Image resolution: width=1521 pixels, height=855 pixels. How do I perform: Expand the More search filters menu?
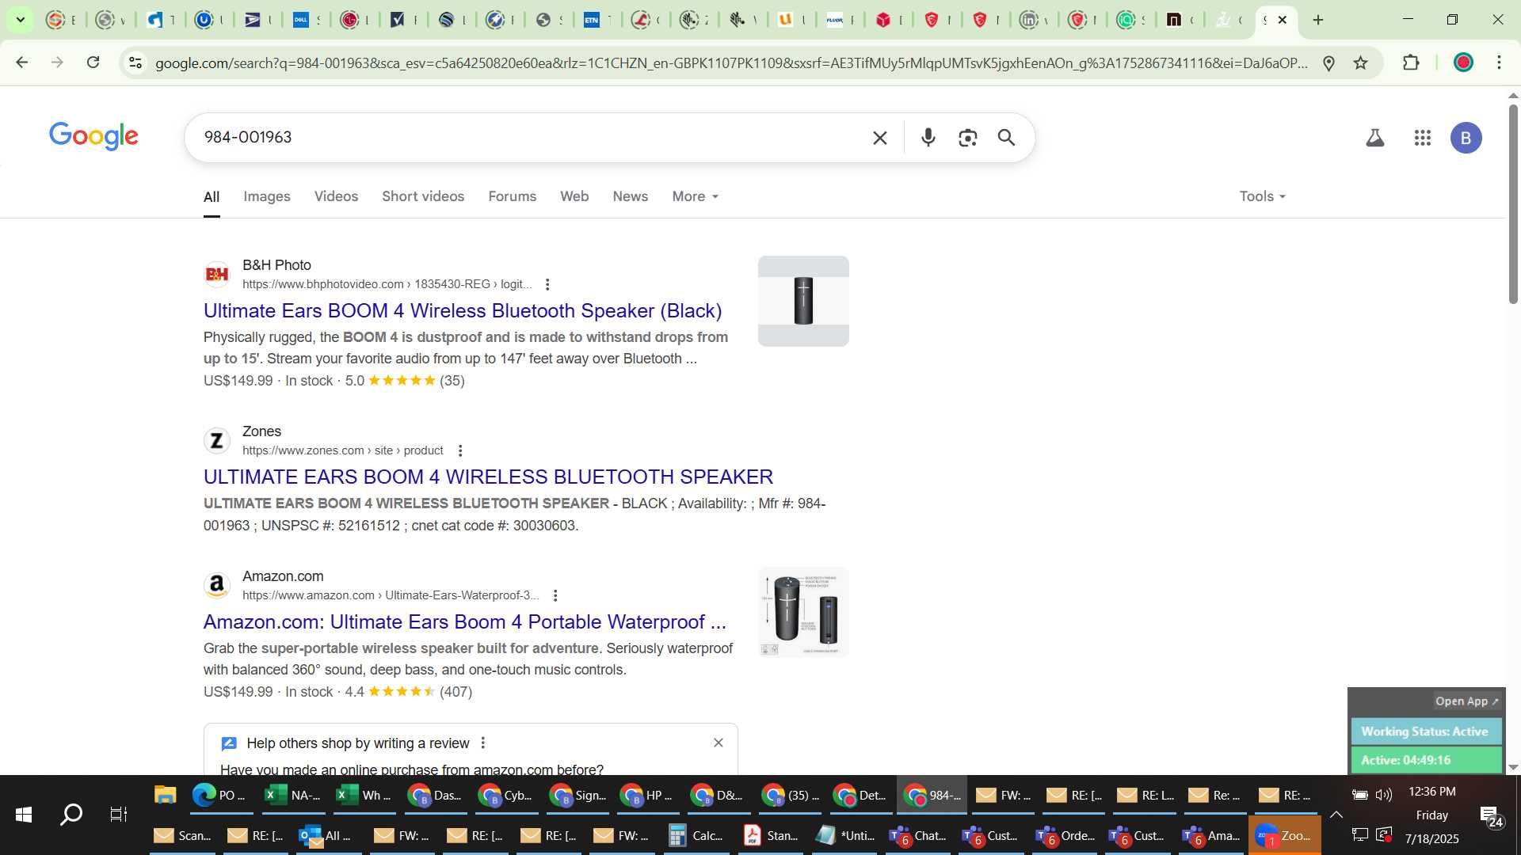[x=695, y=196]
